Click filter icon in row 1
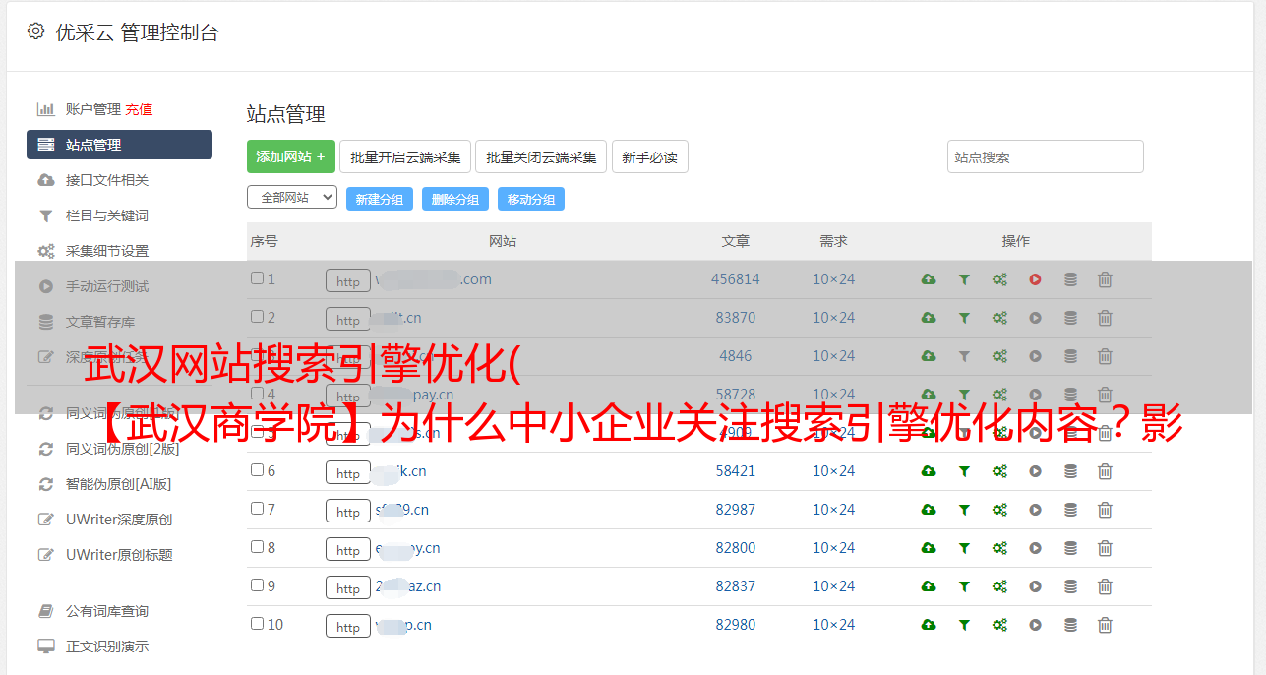This screenshot has width=1266, height=675. [964, 279]
